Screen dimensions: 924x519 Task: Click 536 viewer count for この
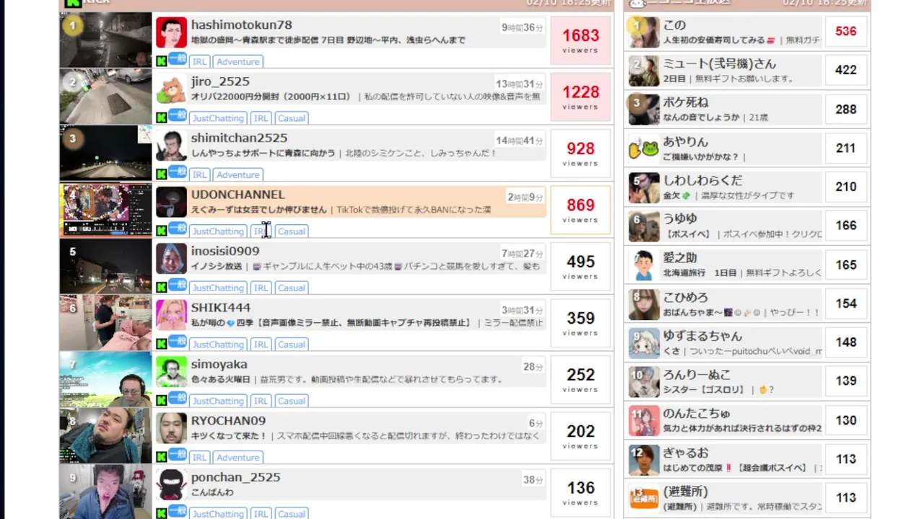pos(845,31)
